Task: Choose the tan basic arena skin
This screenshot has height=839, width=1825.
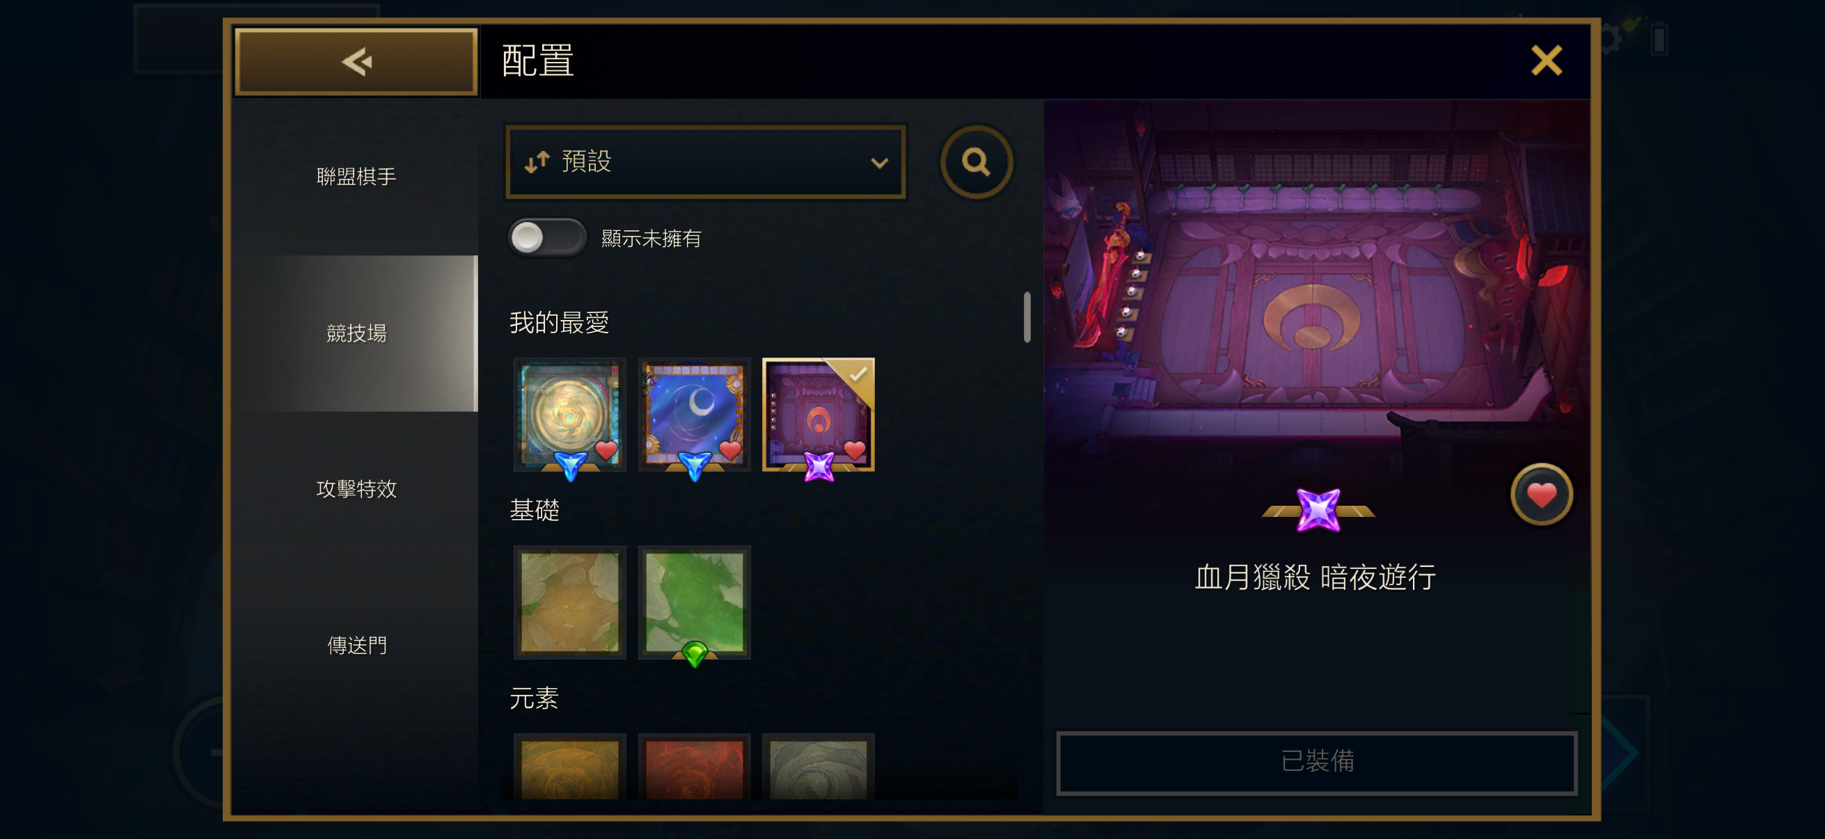Action: click(569, 602)
